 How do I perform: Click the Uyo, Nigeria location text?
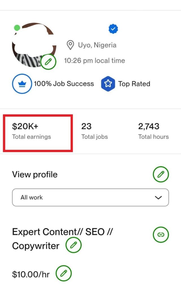(x=97, y=45)
